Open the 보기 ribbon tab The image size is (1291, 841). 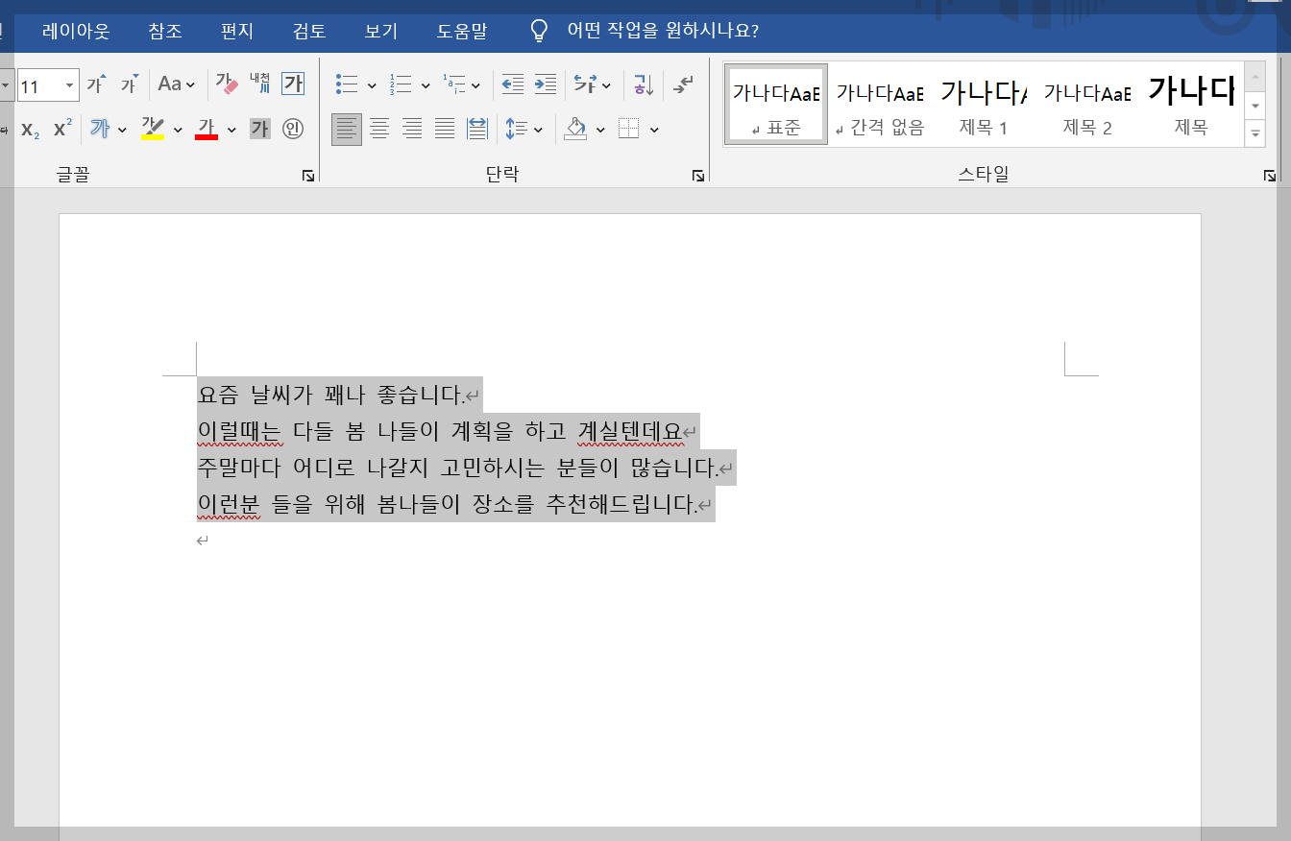380,31
